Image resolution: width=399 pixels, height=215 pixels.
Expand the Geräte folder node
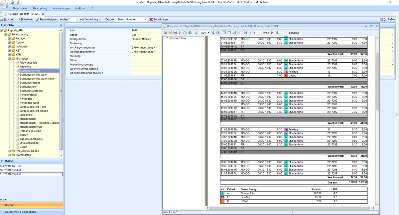pos(9,43)
